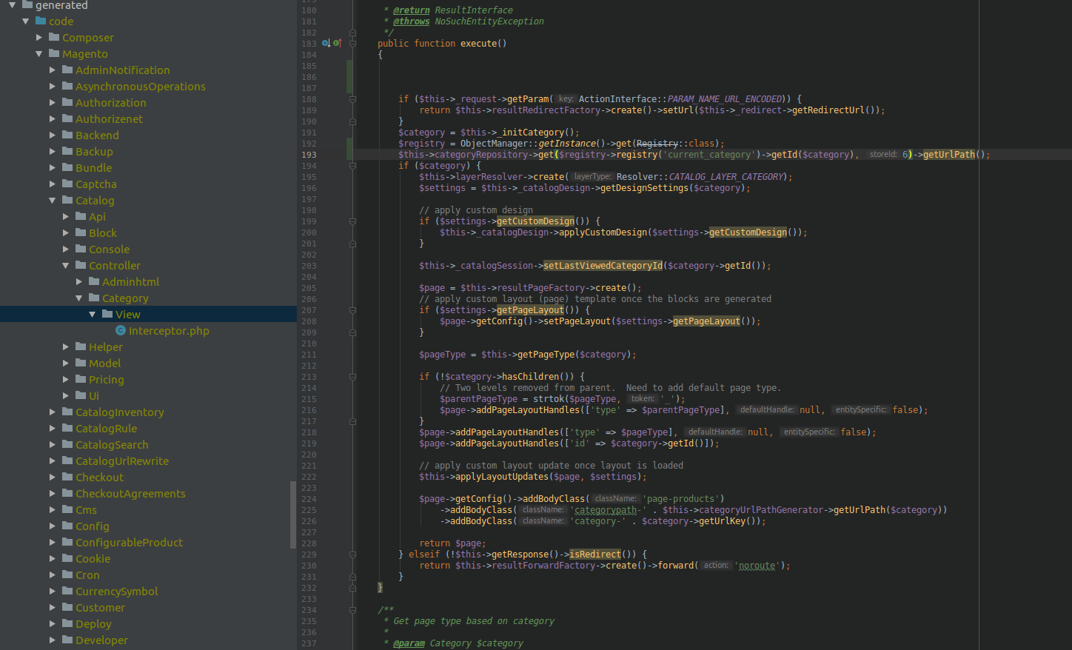Click the implementing method gutter icon on line 183
This screenshot has height=650, width=1072.
(x=337, y=44)
